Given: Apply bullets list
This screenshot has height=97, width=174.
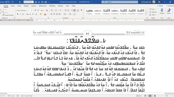Looking at the screenshot, I should (51, 10).
